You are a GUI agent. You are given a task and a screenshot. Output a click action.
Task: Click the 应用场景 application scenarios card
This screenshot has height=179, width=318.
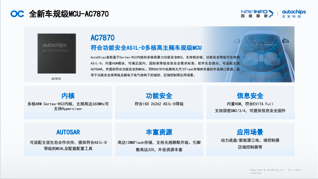(x=250, y=132)
